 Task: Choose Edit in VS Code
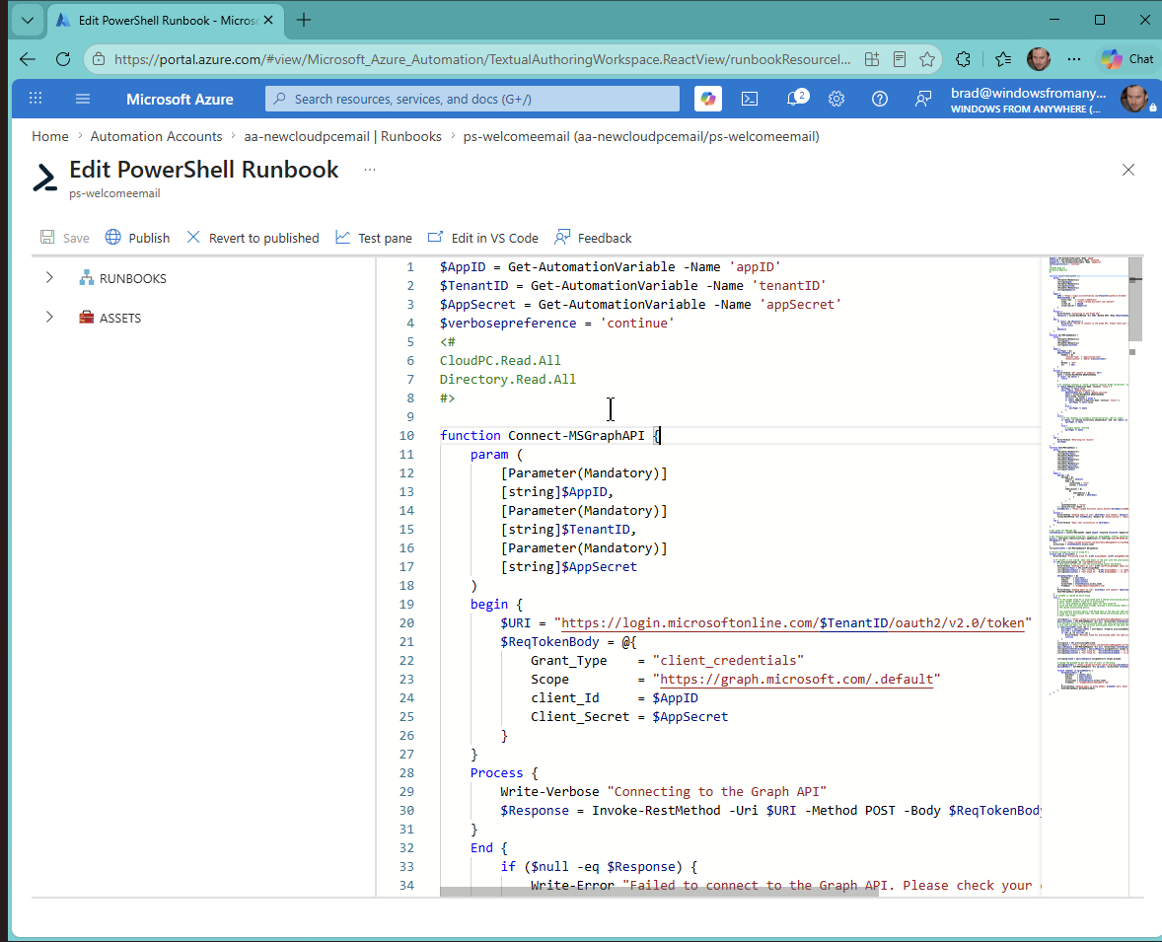point(483,238)
